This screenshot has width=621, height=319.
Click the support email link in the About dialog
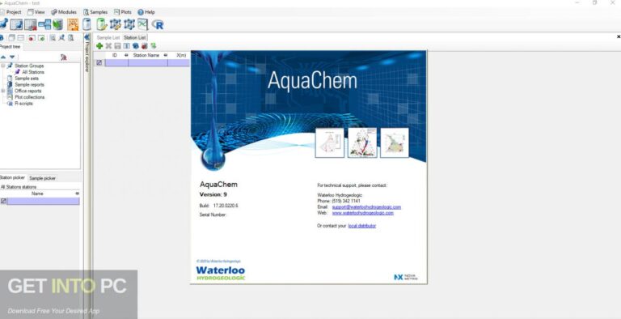click(x=366, y=207)
